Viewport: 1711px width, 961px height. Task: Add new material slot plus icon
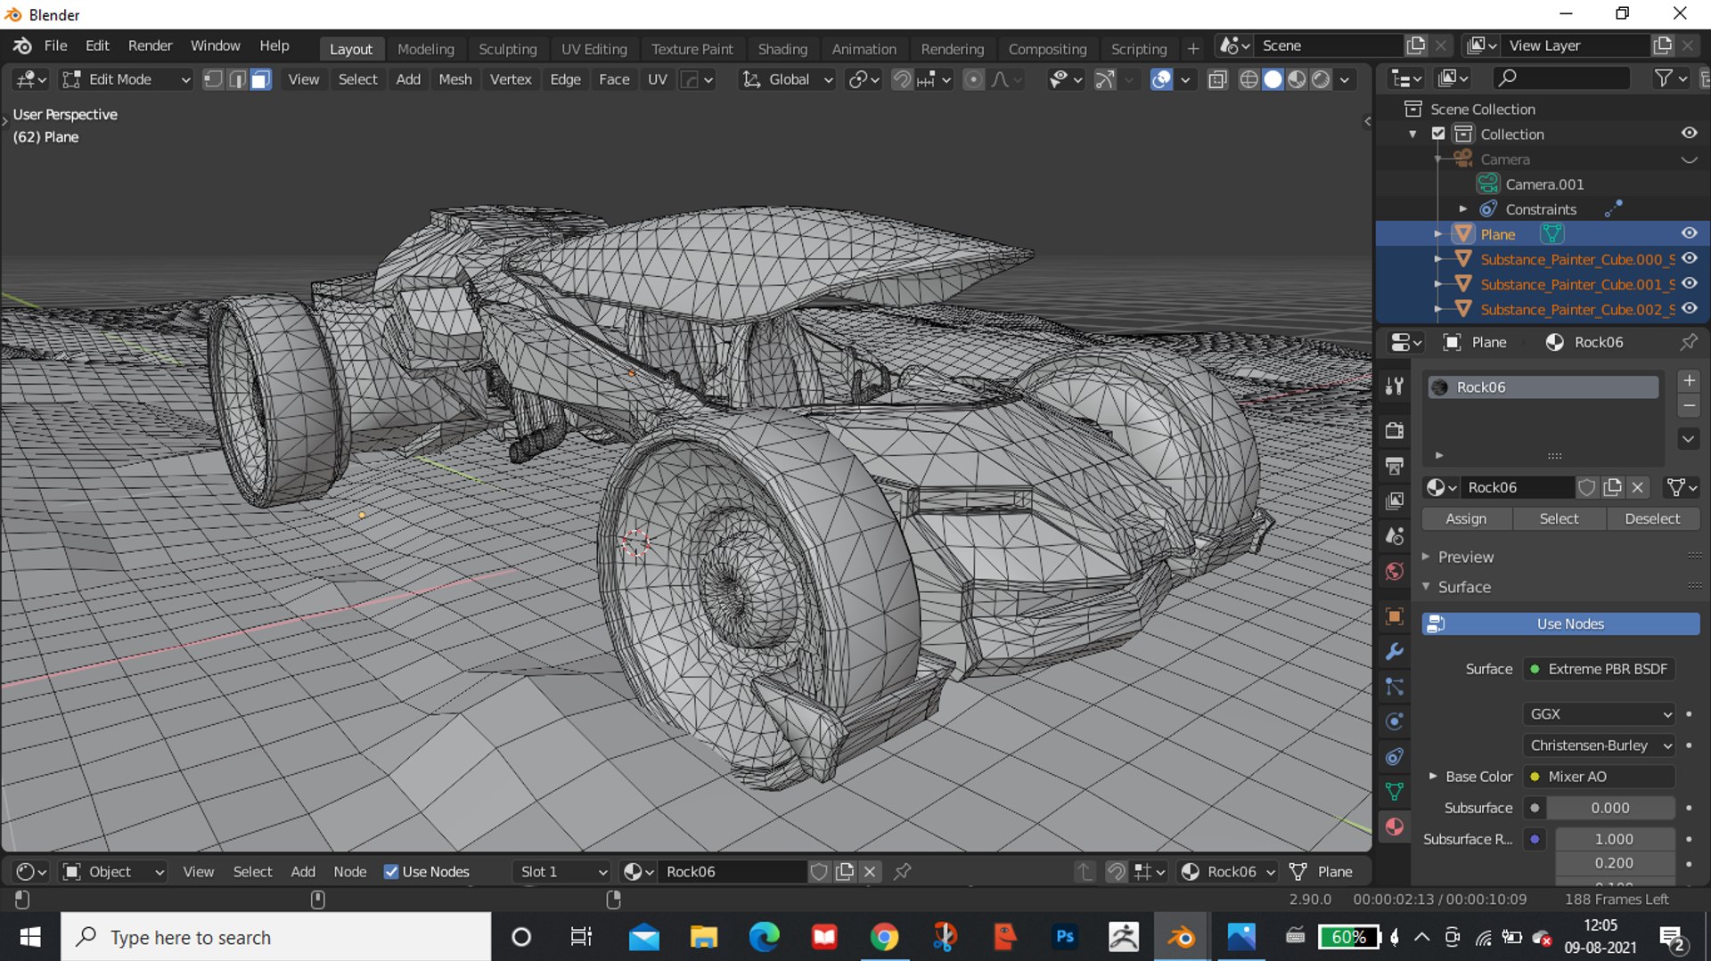point(1689,381)
